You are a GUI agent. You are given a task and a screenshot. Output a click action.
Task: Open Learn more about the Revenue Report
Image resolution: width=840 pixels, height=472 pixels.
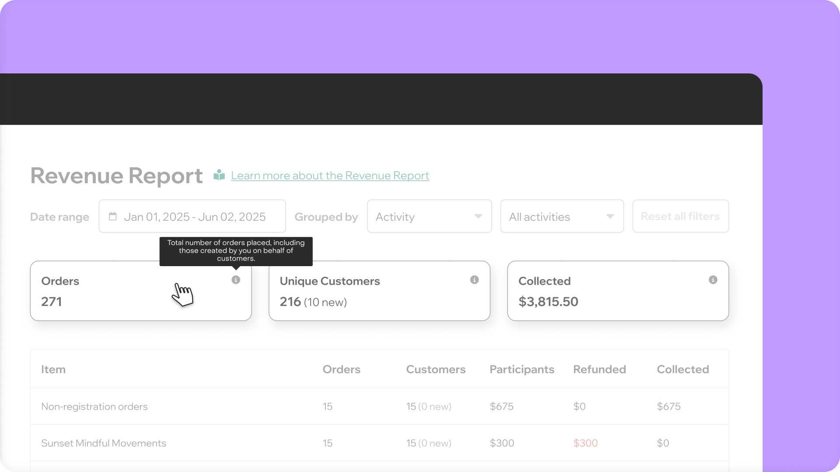click(x=330, y=175)
